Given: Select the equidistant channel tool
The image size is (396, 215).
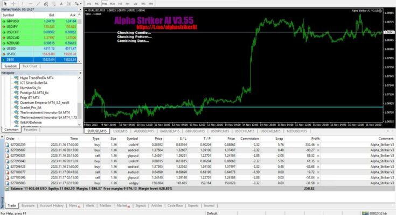Looking at the screenshot, I should click(x=46, y=4).
